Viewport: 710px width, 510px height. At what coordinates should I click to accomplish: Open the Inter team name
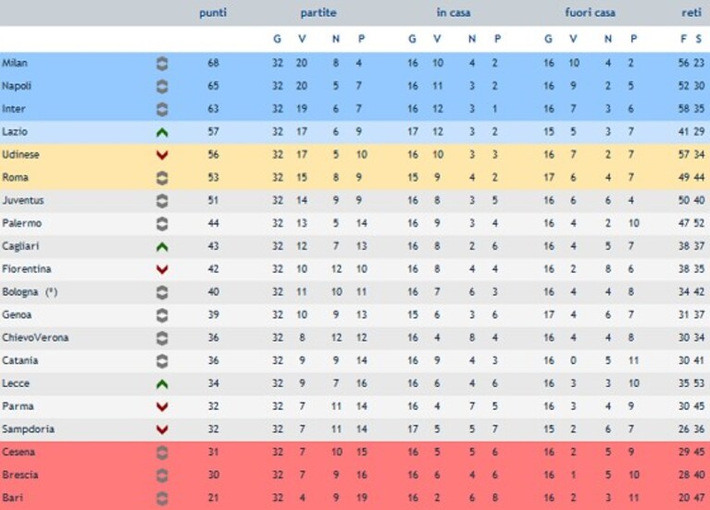point(14,108)
